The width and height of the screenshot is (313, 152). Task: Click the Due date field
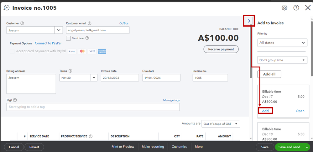point(161,78)
